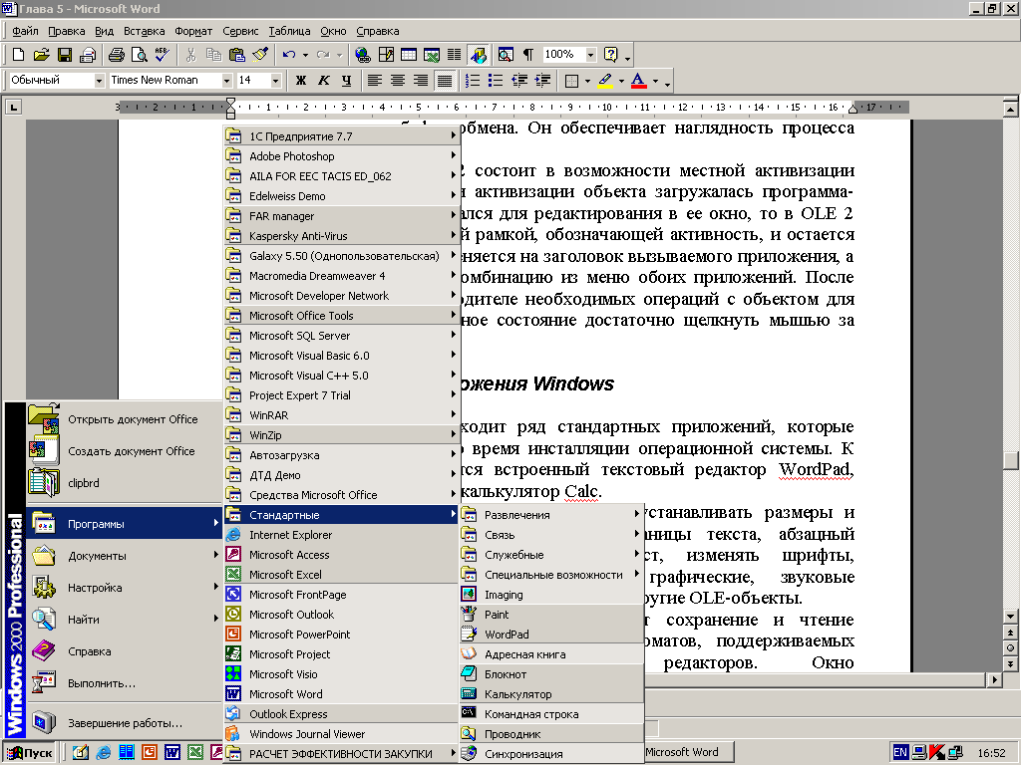The height and width of the screenshot is (765, 1021).
Task: Click the Save diskette icon
Action: click(x=65, y=55)
